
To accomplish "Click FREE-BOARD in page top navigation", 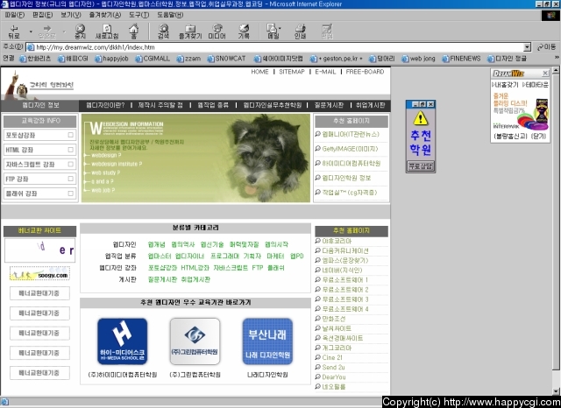I will (365, 72).
